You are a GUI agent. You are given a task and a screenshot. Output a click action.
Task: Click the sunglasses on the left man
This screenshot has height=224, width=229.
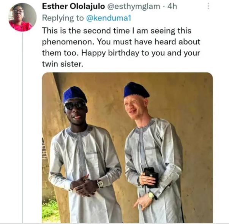[x=75, y=106]
